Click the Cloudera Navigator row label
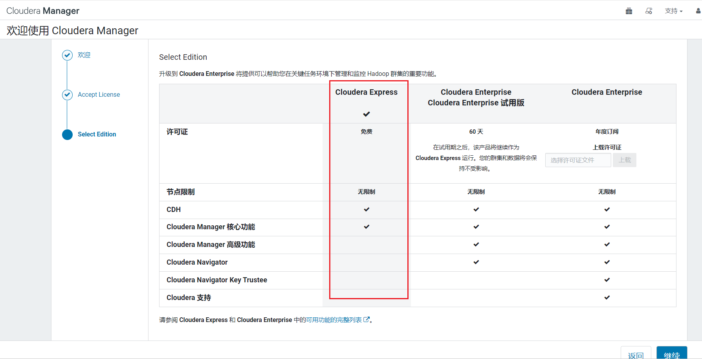This screenshot has width=702, height=359. point(197,262)
